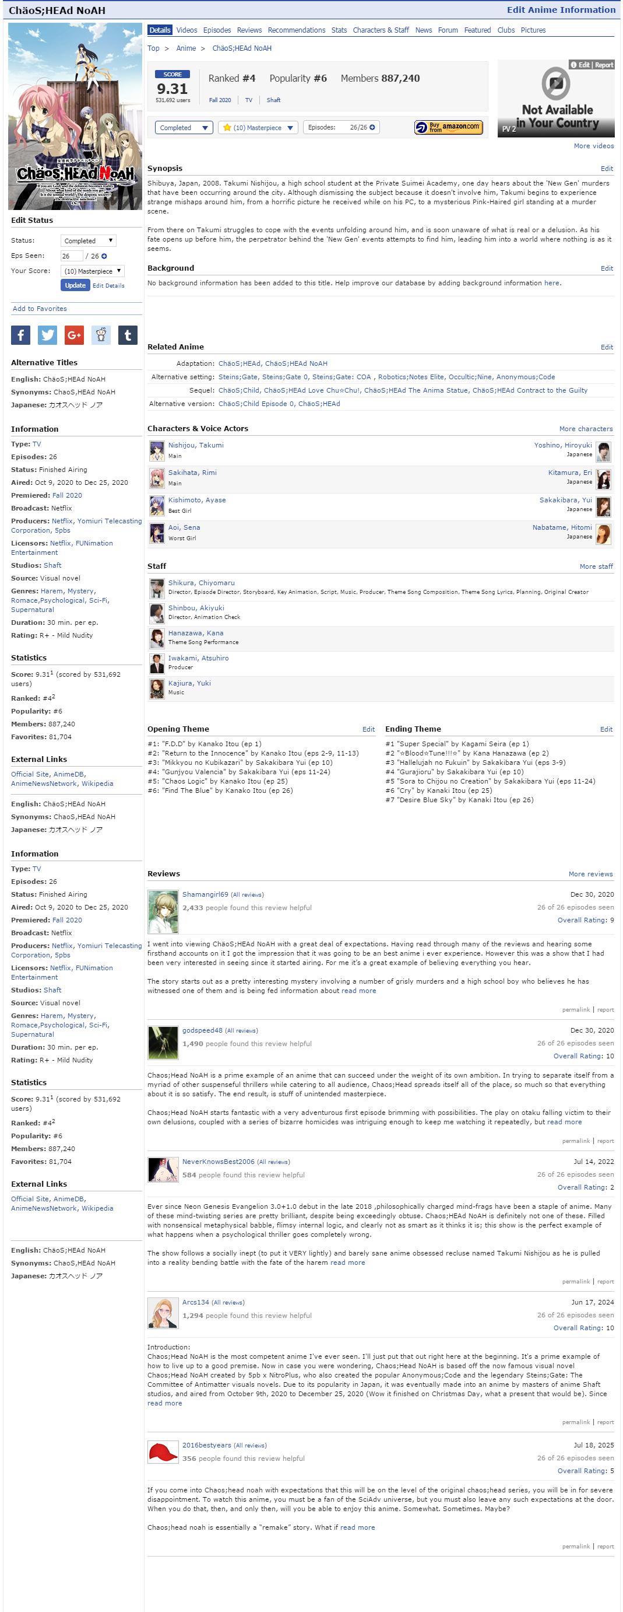Open the Recommendations tab

[297, 30]
